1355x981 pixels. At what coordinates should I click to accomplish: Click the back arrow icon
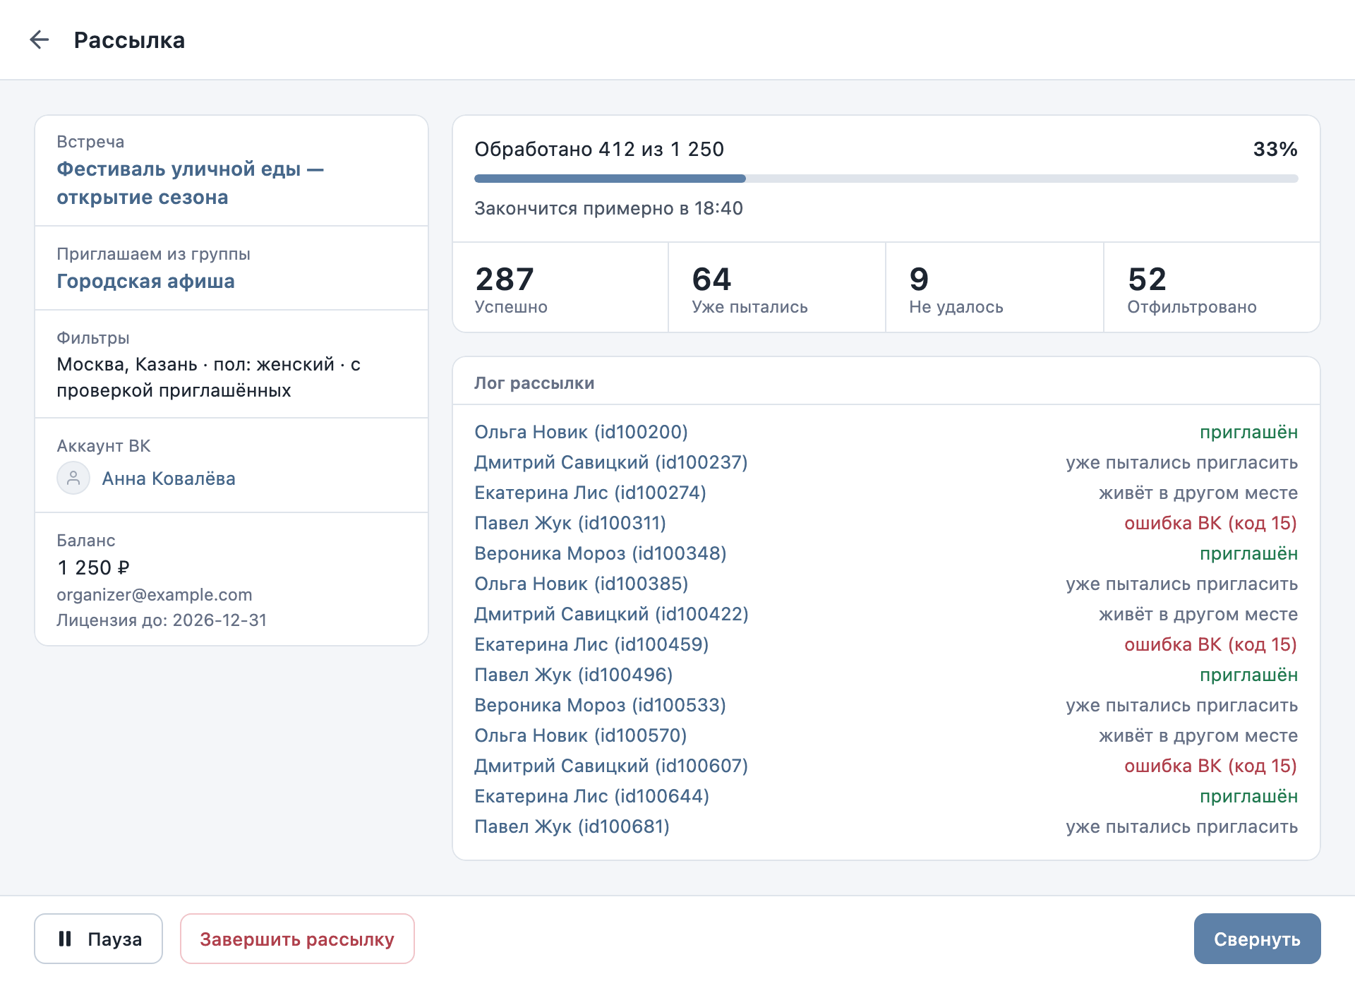coord(40,40)
